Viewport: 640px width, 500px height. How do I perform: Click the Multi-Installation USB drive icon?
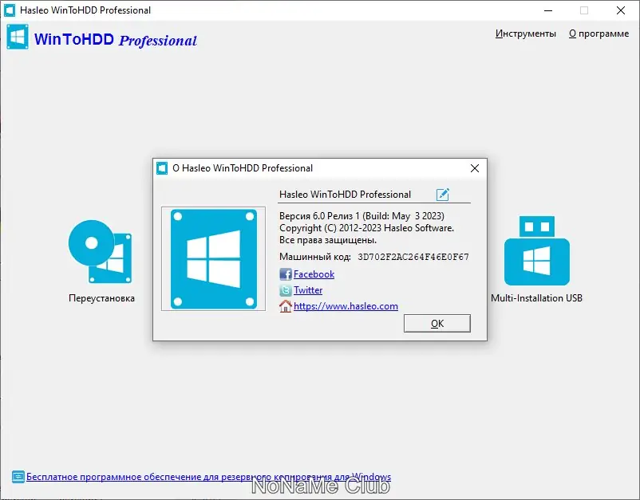point(537,250)
